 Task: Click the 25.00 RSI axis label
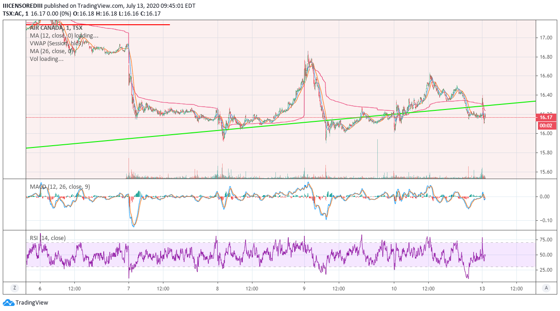tap(546, 270)
